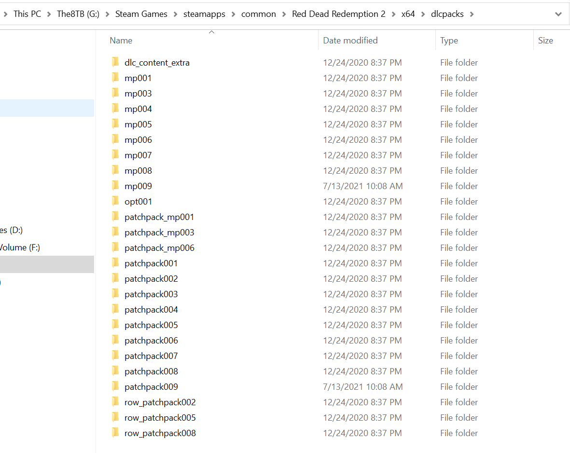Sort by Date modified column header
Image resolution: width=570 pixels, height=453 pixels.
[x=350, y=41]
